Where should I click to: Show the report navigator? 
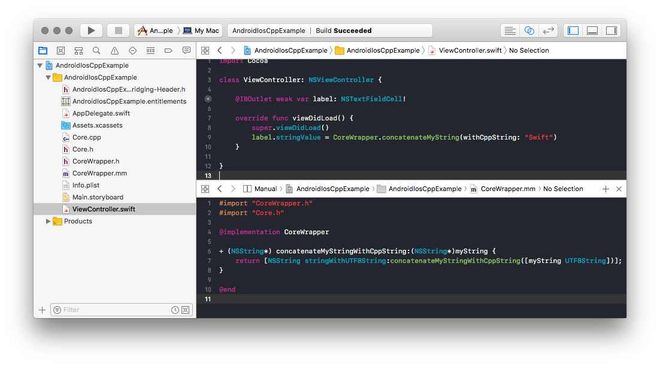[186, 50]
